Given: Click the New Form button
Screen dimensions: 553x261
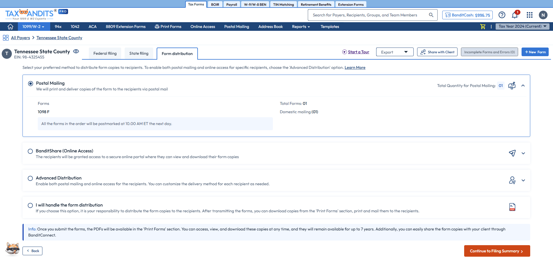Looking at the screenshot, I should 535,52.
